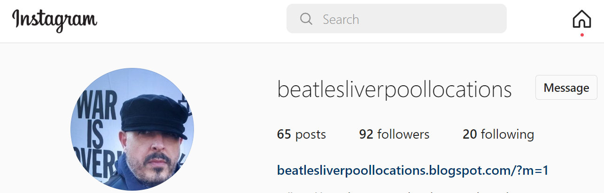The image size is (604, 193).
Task: Click the 'Search' placeholder text
Action: 341,19
